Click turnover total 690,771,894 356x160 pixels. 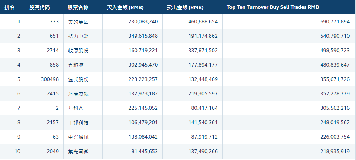pos(335,22)
